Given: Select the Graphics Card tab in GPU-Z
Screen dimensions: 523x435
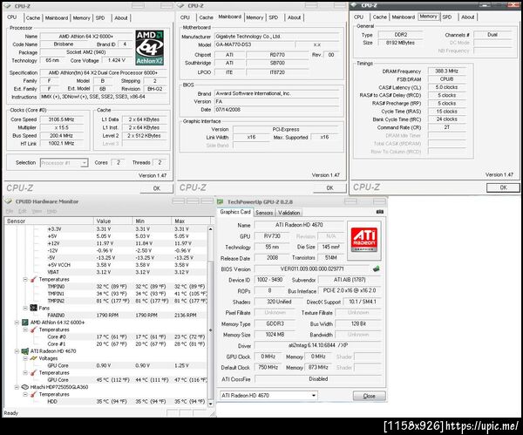Looking at the screenshot, I should pyautogui.click(x=235, y=212).
